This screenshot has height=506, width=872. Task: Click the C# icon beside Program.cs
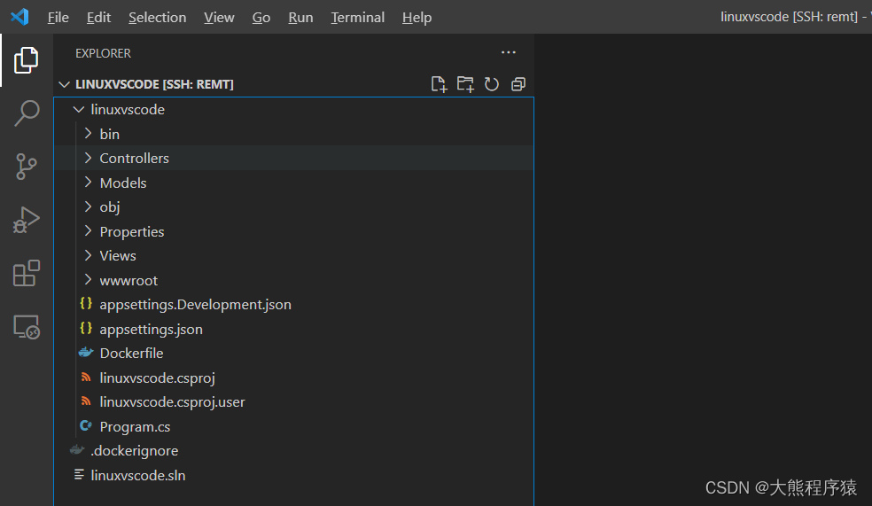pyautogui.click(x=86, y=426)
